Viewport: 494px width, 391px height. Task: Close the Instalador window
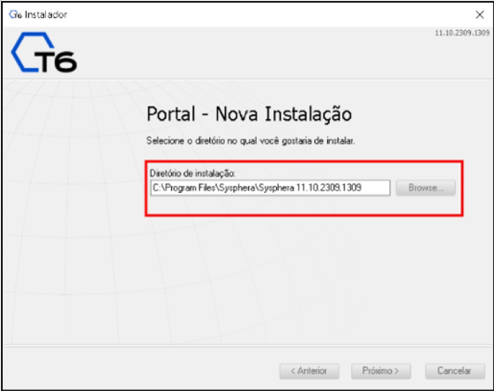coord(480,14)
